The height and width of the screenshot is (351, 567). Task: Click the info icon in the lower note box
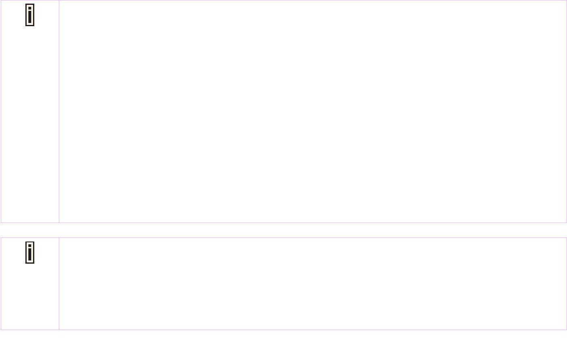(30, 252)
